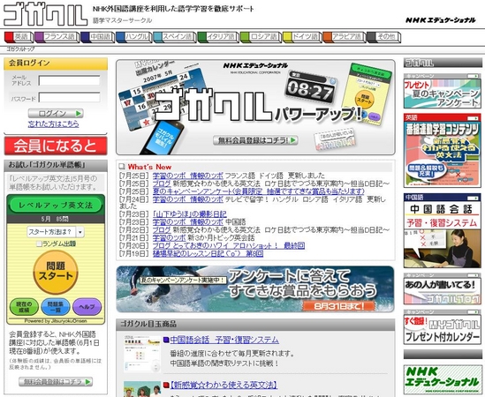Click the red 会員になると banner

[56, 146]
